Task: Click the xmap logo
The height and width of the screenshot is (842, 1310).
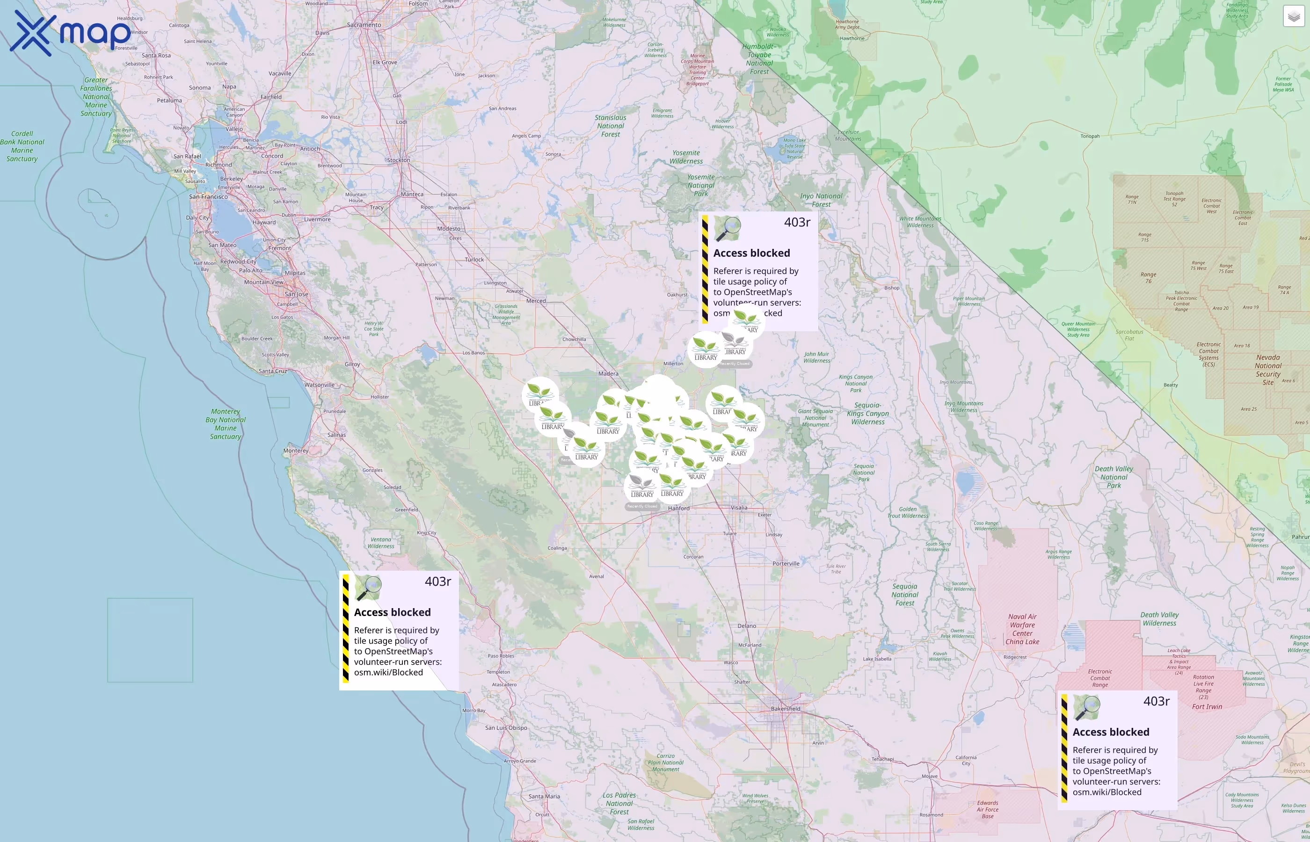Action: coord(70,33)
